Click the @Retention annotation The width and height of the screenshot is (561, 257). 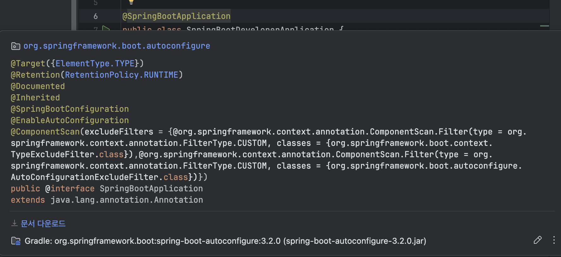point(35,75)
